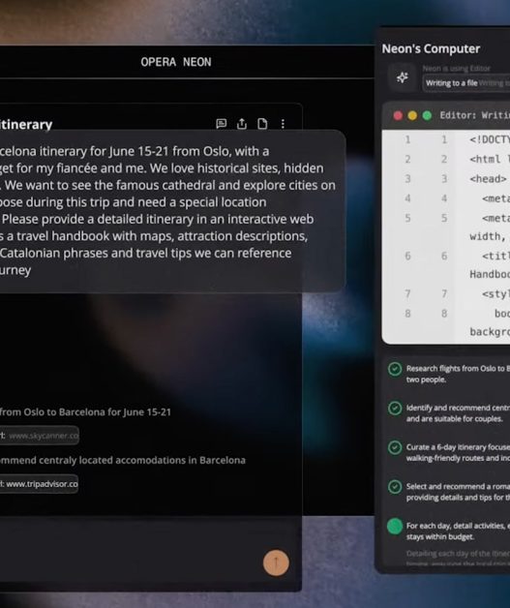Toggle the 'Research flights from Oslo' task checkmark
The image size is (510, 608).
pyautogui.click(x=395, y=369)
